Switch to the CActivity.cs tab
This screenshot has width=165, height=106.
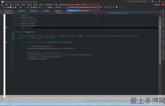tap(46, 11)
